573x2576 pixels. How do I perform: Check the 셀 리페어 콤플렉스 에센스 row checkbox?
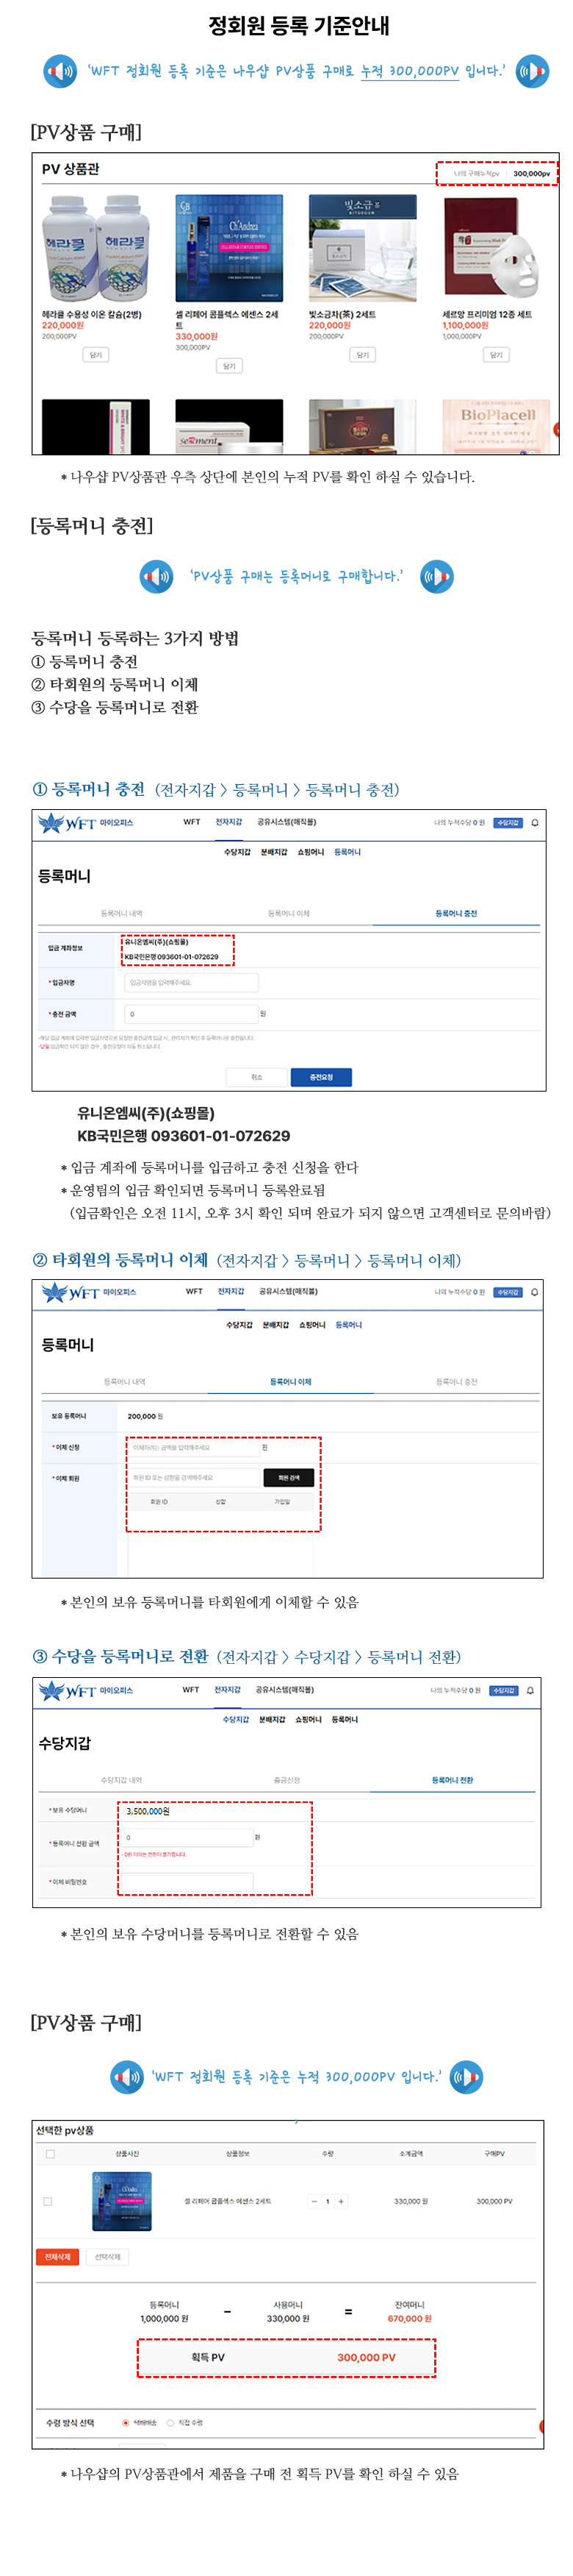pyautogui.click(x=48, y=2201)
